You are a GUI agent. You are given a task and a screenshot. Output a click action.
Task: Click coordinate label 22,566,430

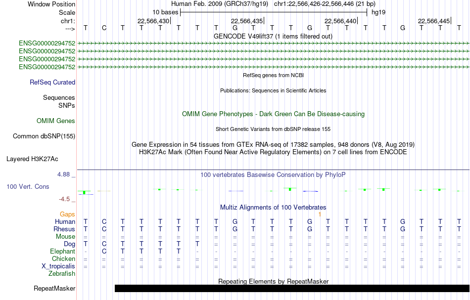(x=153, y=21)
